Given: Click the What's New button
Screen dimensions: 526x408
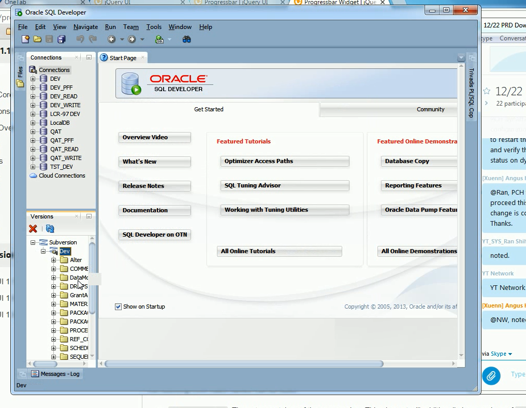Looking at the screenshot, I should (155, 162).
